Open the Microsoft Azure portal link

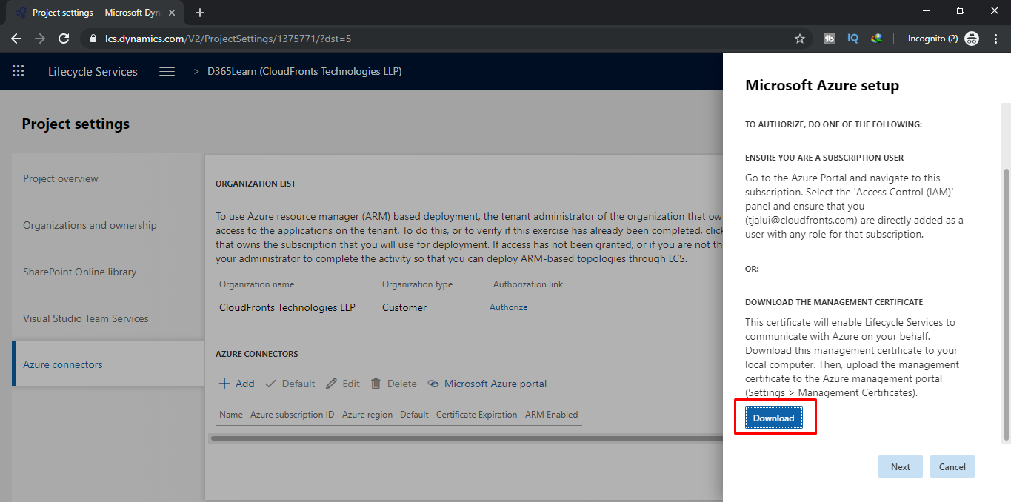click(x=487, y=384)
